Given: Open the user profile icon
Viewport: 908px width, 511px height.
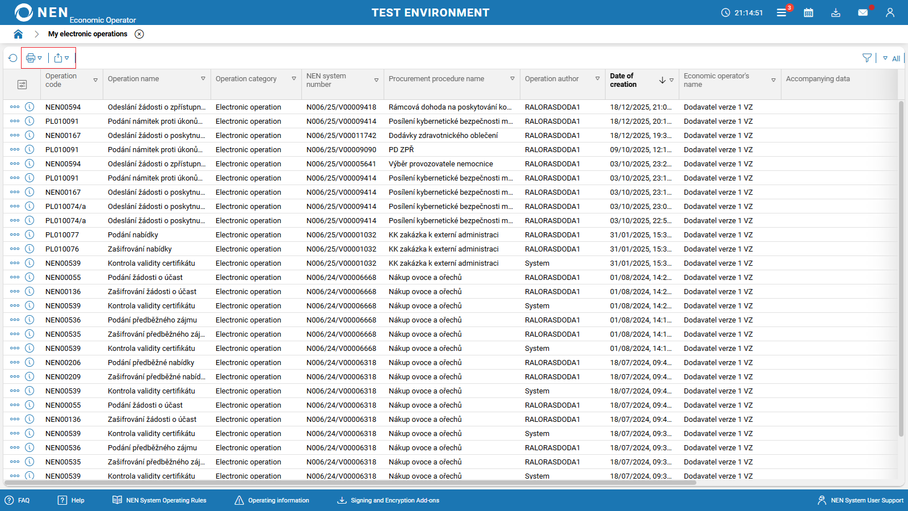Looking at the screenshot, I should pos(890,12).
